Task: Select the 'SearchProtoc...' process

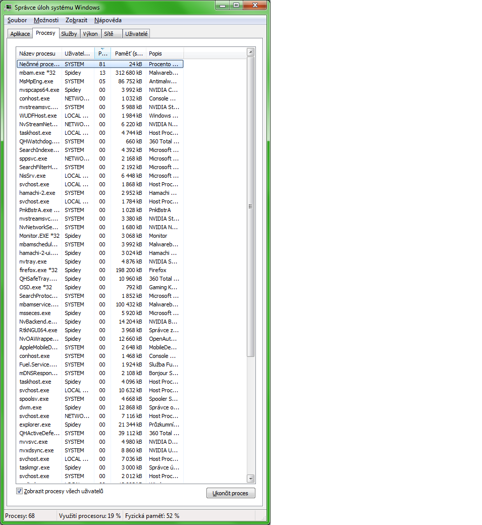Action: [x=100, y=296]
